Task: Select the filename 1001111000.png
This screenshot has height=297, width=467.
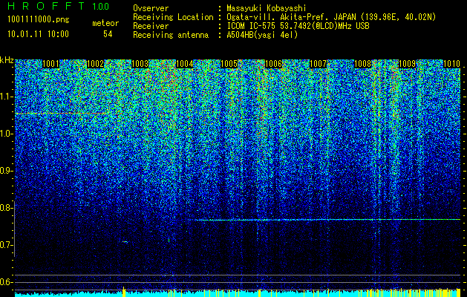Action: [39, 20]
